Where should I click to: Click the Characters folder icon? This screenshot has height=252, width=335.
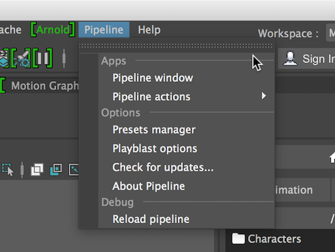[x=238, y=239]
